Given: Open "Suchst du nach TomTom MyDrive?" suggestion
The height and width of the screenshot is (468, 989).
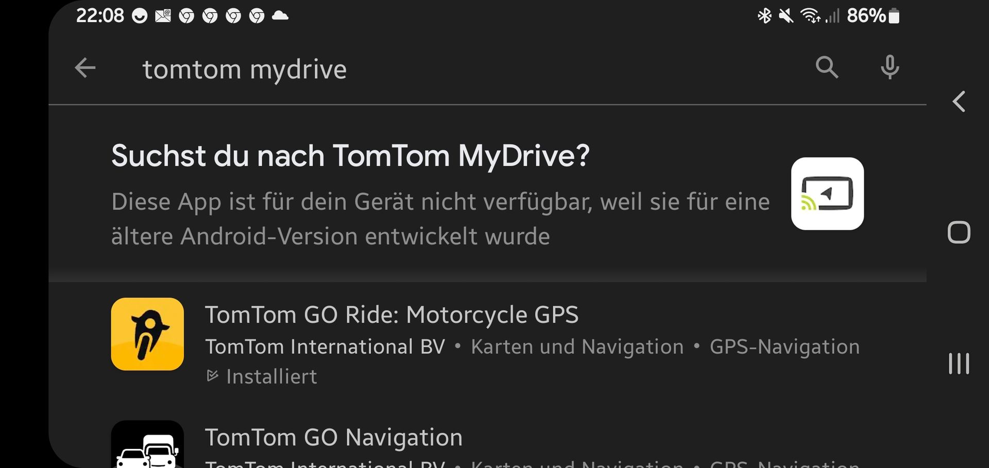Looking at the screenshot, I should coord(350,156).
